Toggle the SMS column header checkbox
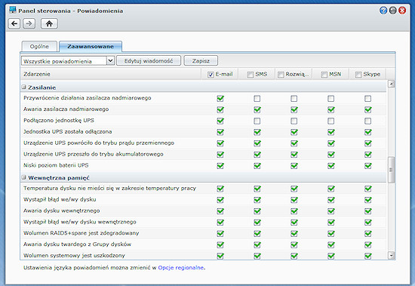 coord(251,75)
